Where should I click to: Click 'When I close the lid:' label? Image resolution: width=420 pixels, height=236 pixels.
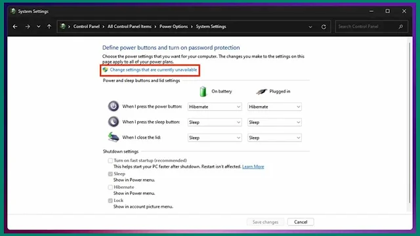[x=142, y=137]
